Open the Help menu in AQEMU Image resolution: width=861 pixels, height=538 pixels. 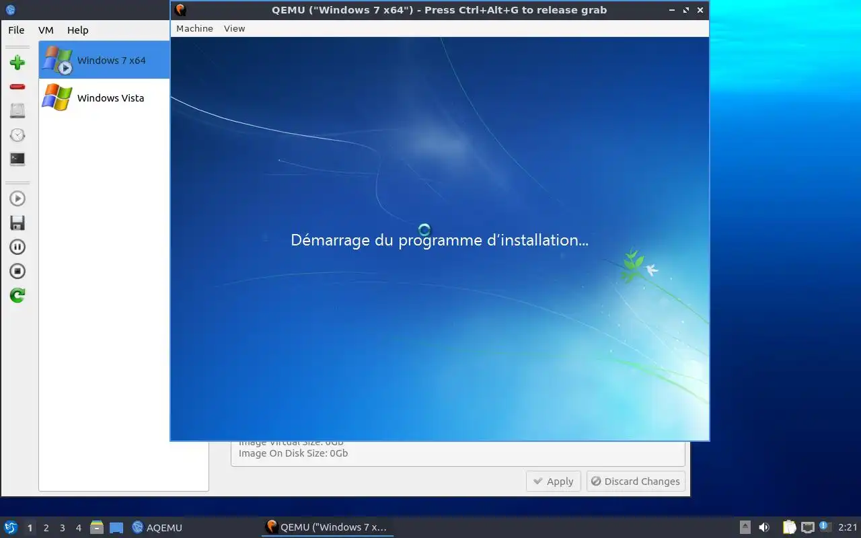pyautogui.click(x=78, y=30)
